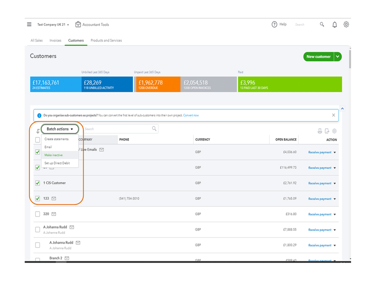This screenshot has height=283, width=378.
Task: Click envelope icon for indented A Johanna Rudd
Action: click(78, 243)
